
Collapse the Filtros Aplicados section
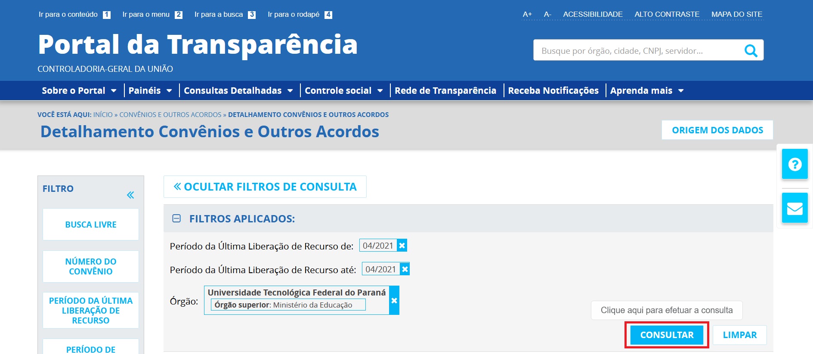click(x=176, y=219)
